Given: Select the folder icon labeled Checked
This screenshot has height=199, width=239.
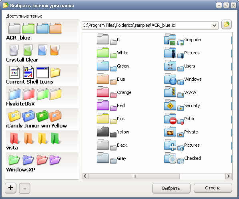Looking at the screenshot, I should [182, 158].
